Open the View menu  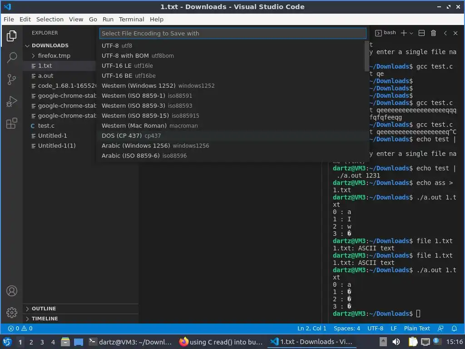[76, 19]
